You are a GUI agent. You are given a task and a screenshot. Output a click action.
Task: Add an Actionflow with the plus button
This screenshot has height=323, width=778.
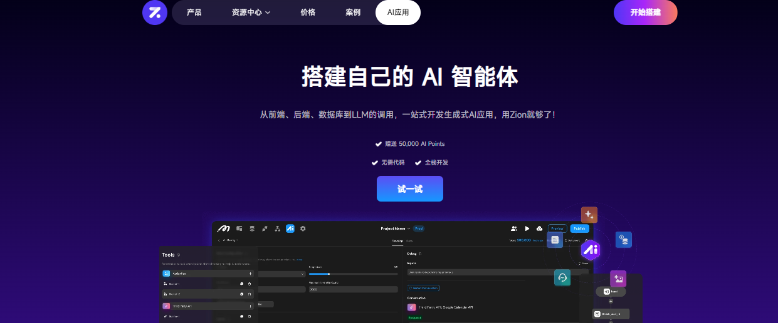pyautogui.click(x=250, y=274)
